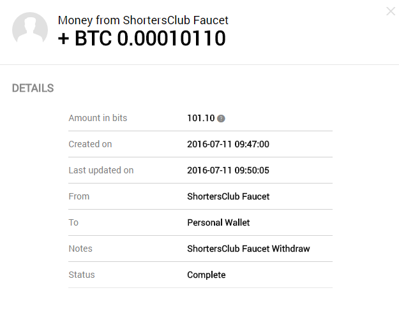Click the DETAILS section heading
The height and width of the screenshot is (318, 399).
pyautogui.click(x=33, y=89)
